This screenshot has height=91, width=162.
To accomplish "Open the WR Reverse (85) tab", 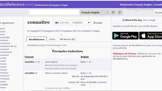I will click(67, 39).
